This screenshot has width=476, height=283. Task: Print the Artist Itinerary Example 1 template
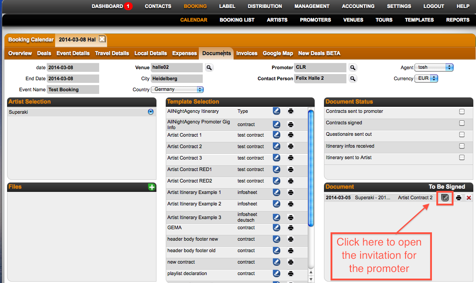coord(291,193)
